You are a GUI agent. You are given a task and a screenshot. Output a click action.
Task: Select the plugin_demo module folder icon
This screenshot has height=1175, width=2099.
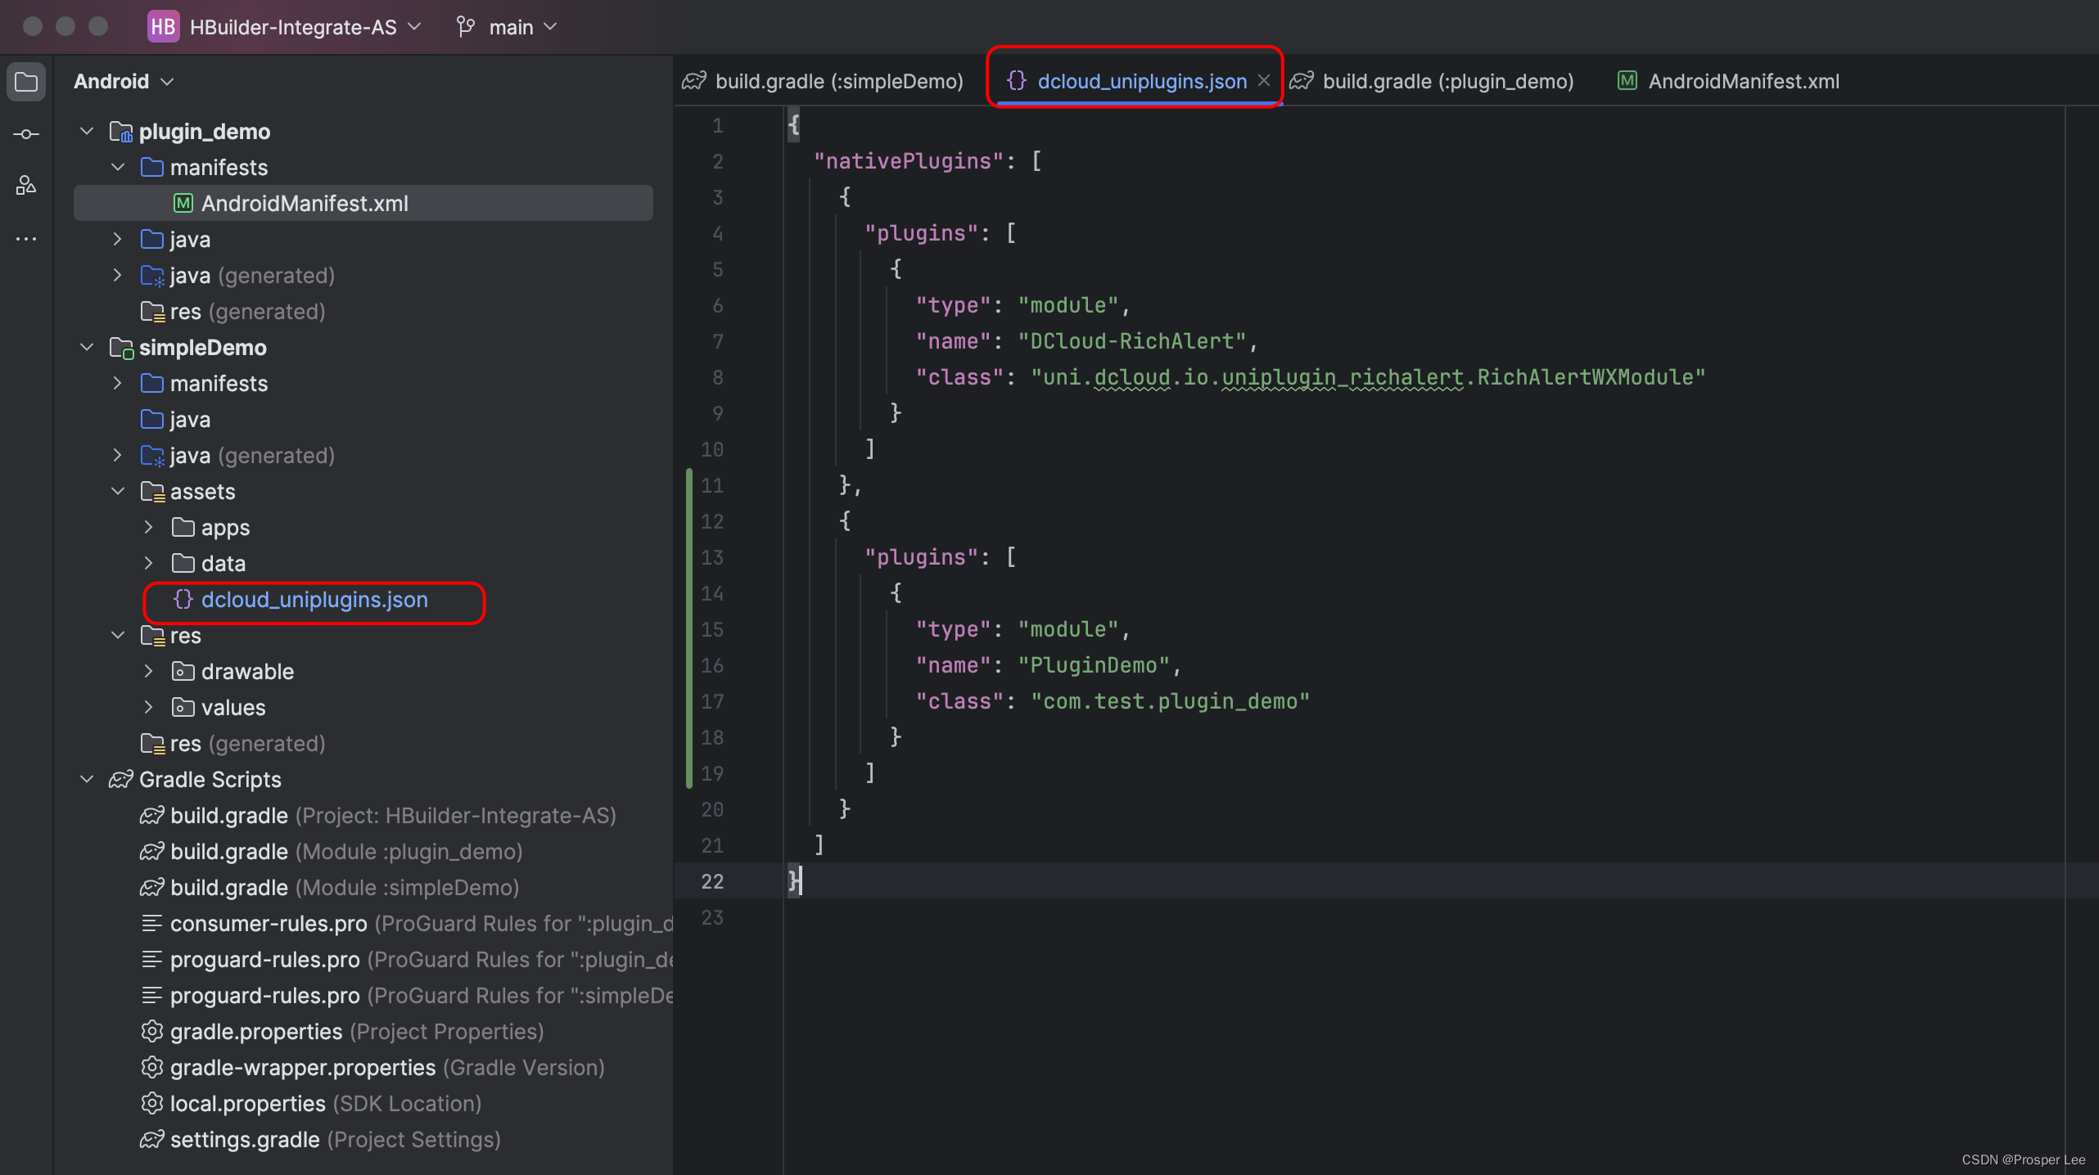[121, 132]
